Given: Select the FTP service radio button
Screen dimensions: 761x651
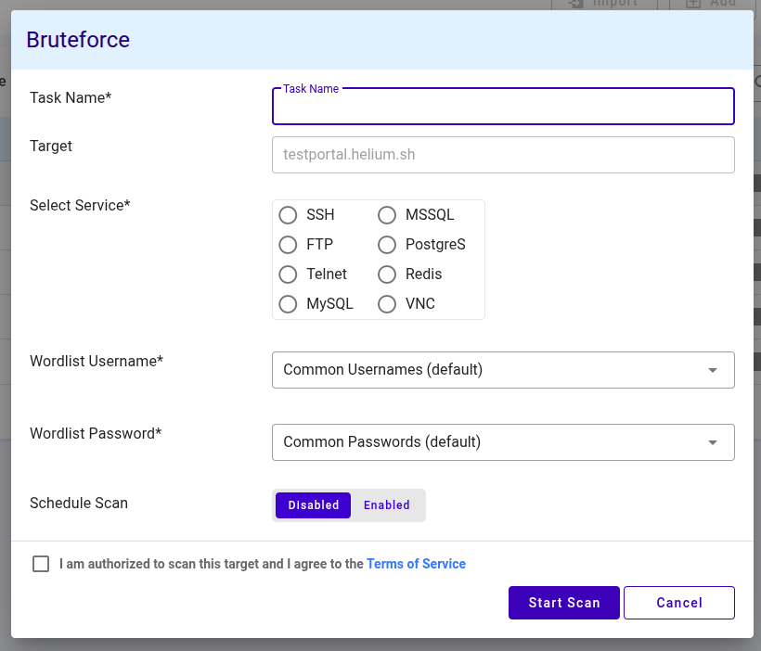Looking at the screenshot, I should tap(288, 245).
